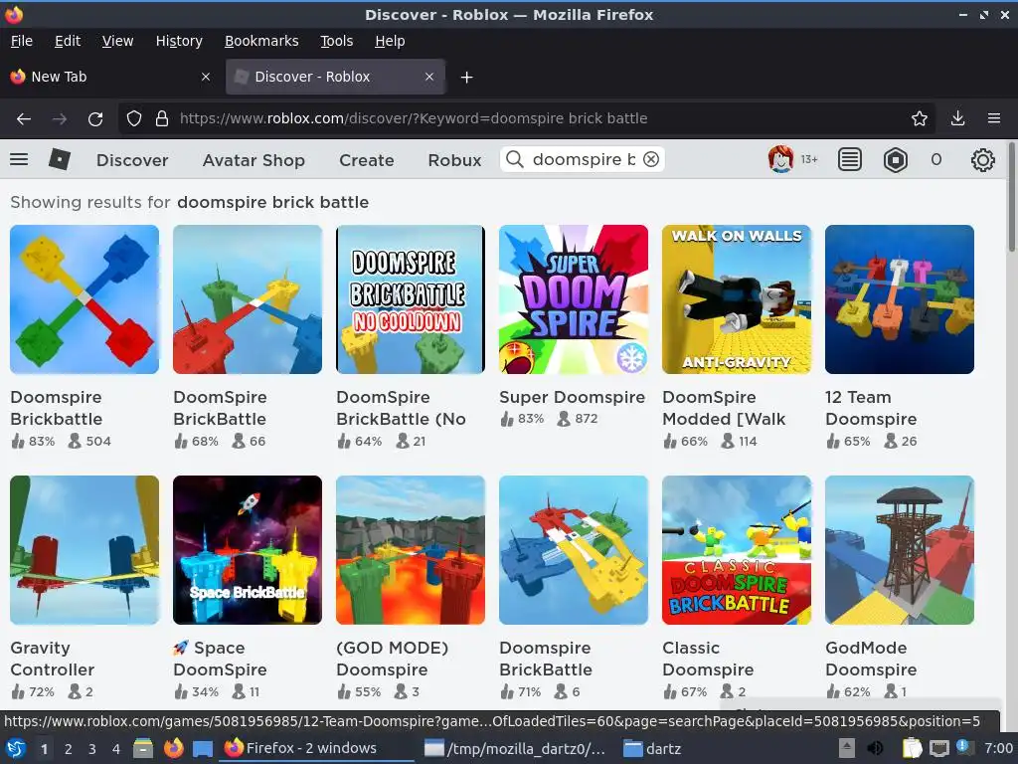Open the Tools menu
The image size is (1018, 764).
coord(336,41)
